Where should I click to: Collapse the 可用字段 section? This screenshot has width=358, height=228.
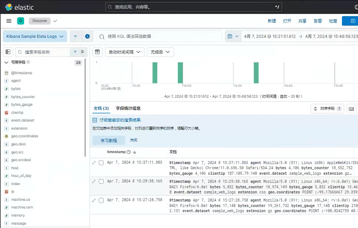pyautogui.click(x=6, y=62)
